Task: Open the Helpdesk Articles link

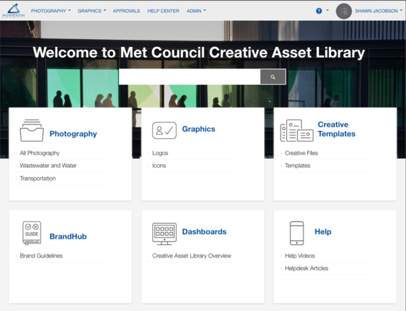Action: [x=306, y=268]
